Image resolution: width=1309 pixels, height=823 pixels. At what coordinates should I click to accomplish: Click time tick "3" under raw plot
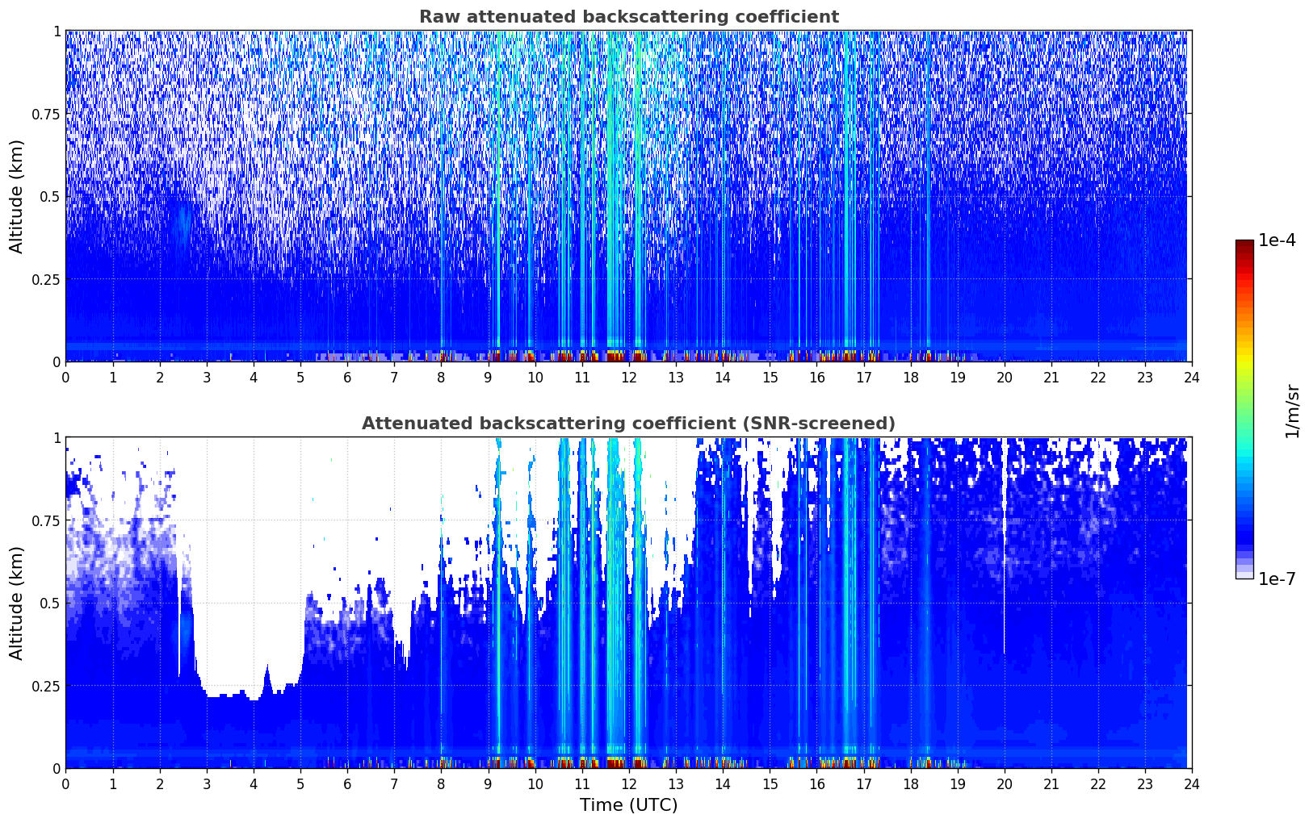point(206,377)
